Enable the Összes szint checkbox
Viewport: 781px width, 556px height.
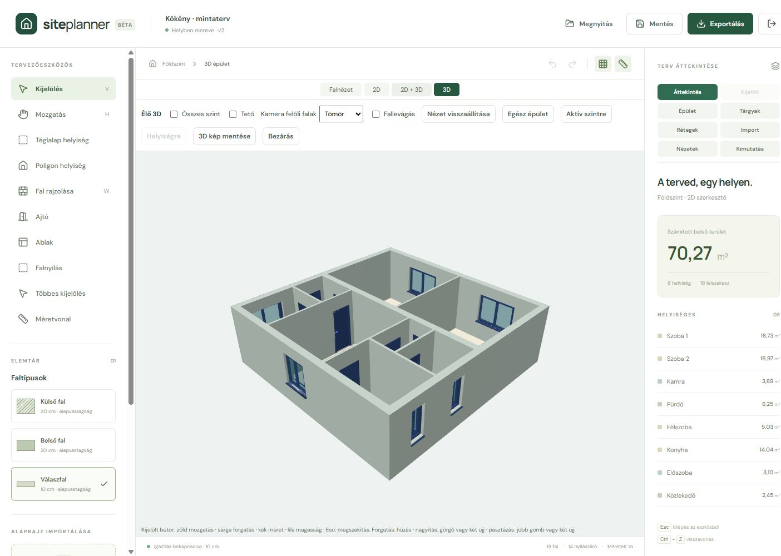point(174,114)
